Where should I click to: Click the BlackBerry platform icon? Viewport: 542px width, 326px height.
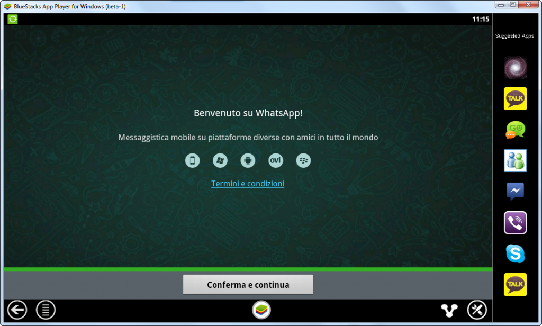click(303, 160)
